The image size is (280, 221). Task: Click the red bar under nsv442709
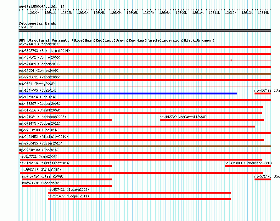(212, 120)
